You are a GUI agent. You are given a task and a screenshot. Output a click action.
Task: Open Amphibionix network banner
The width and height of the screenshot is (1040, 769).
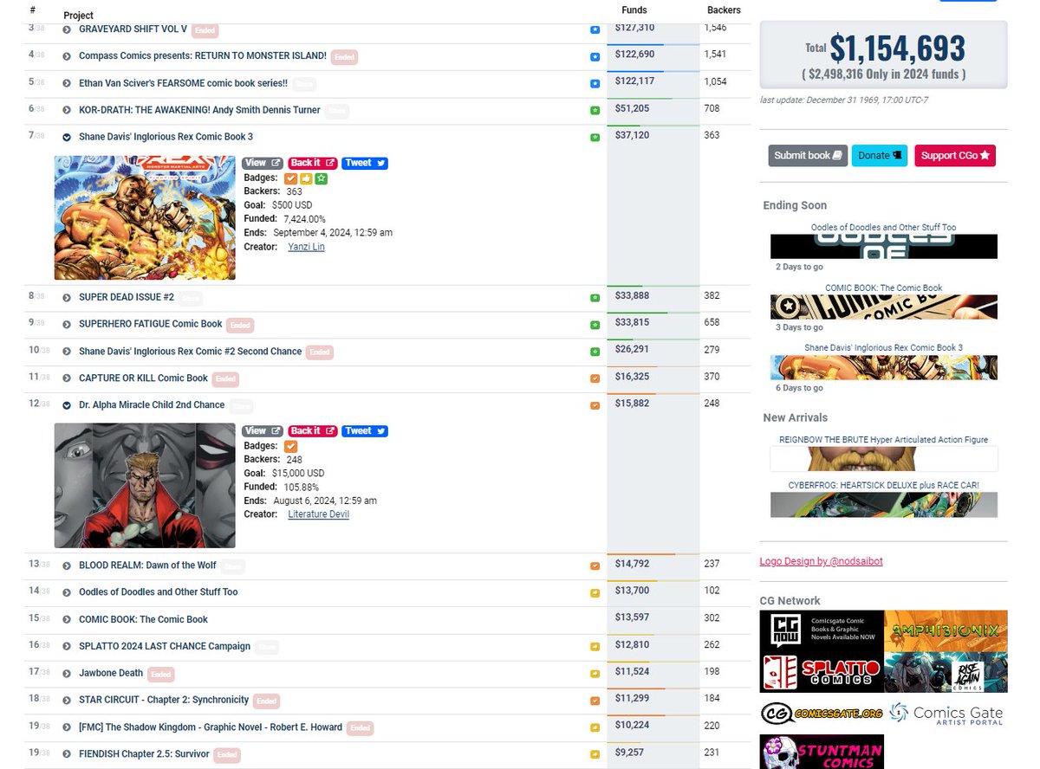(x=946, y=630)
